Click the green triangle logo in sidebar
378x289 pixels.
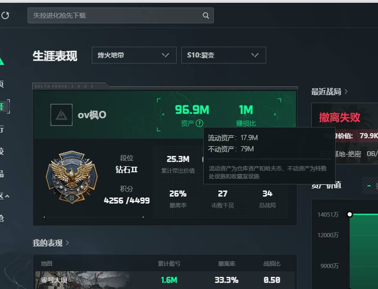click(1, 61)
